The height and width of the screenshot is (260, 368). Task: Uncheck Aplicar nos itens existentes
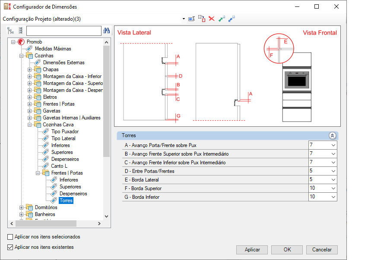[10, 247]
